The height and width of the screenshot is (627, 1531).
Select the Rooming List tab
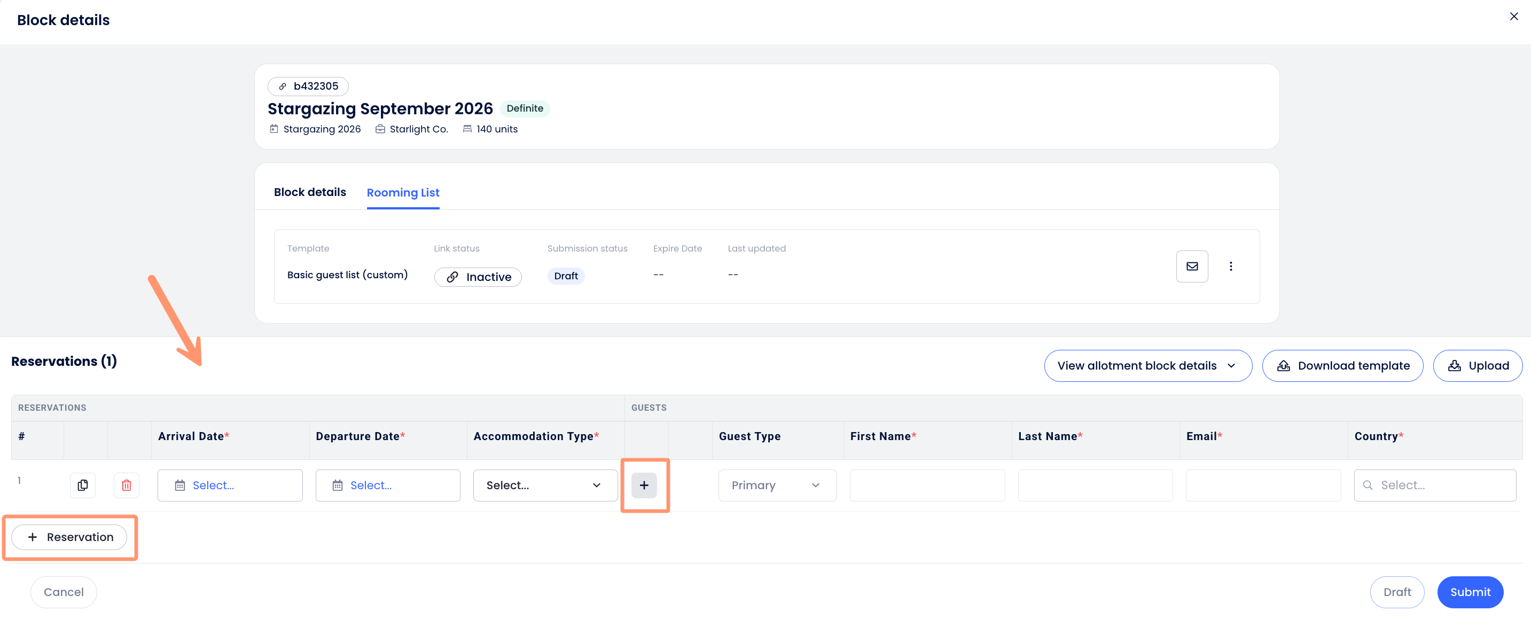(402, 193)
